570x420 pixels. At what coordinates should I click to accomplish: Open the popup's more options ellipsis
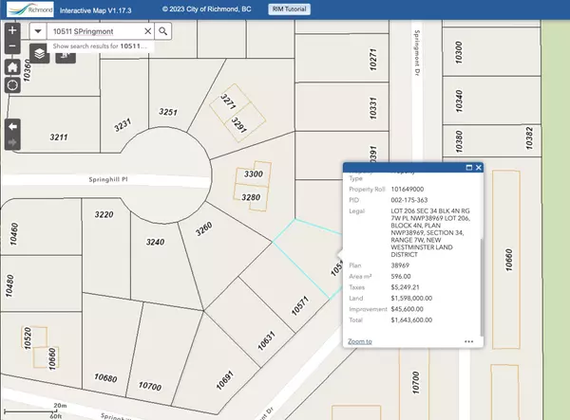[x=469, y=341]
